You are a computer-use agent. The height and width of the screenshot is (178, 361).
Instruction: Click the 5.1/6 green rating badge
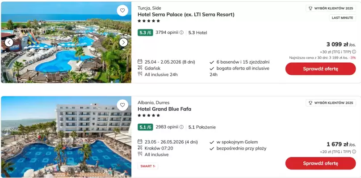[146, 127]
